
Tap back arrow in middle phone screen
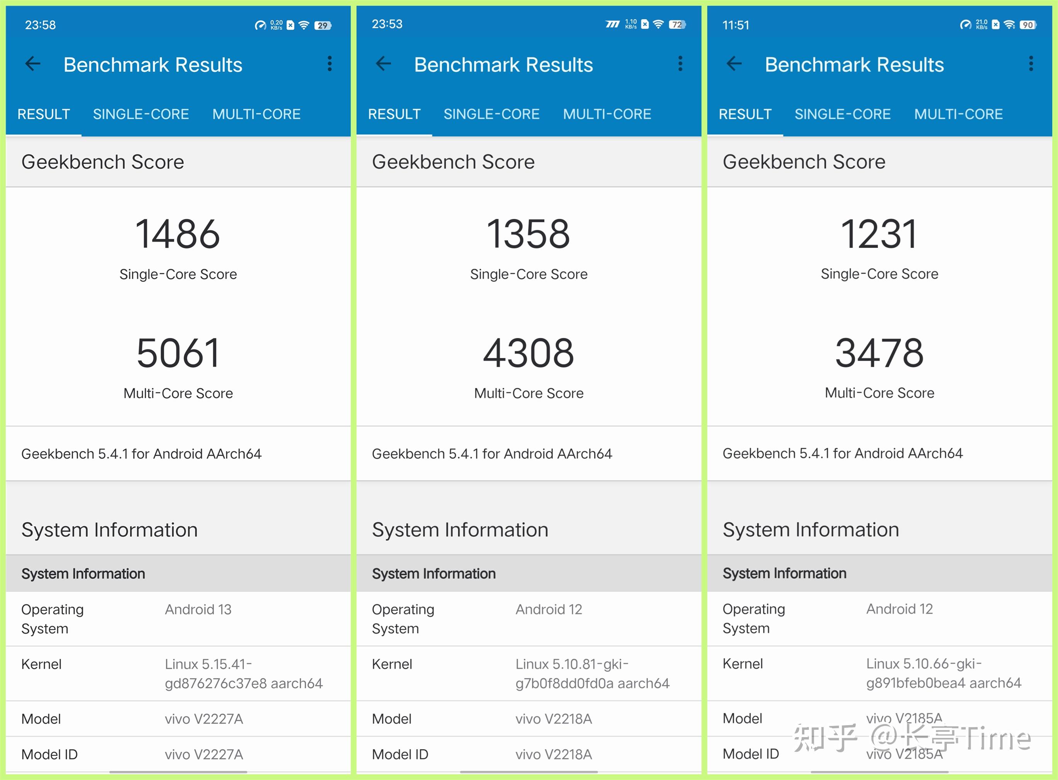[x=383, y=64]
